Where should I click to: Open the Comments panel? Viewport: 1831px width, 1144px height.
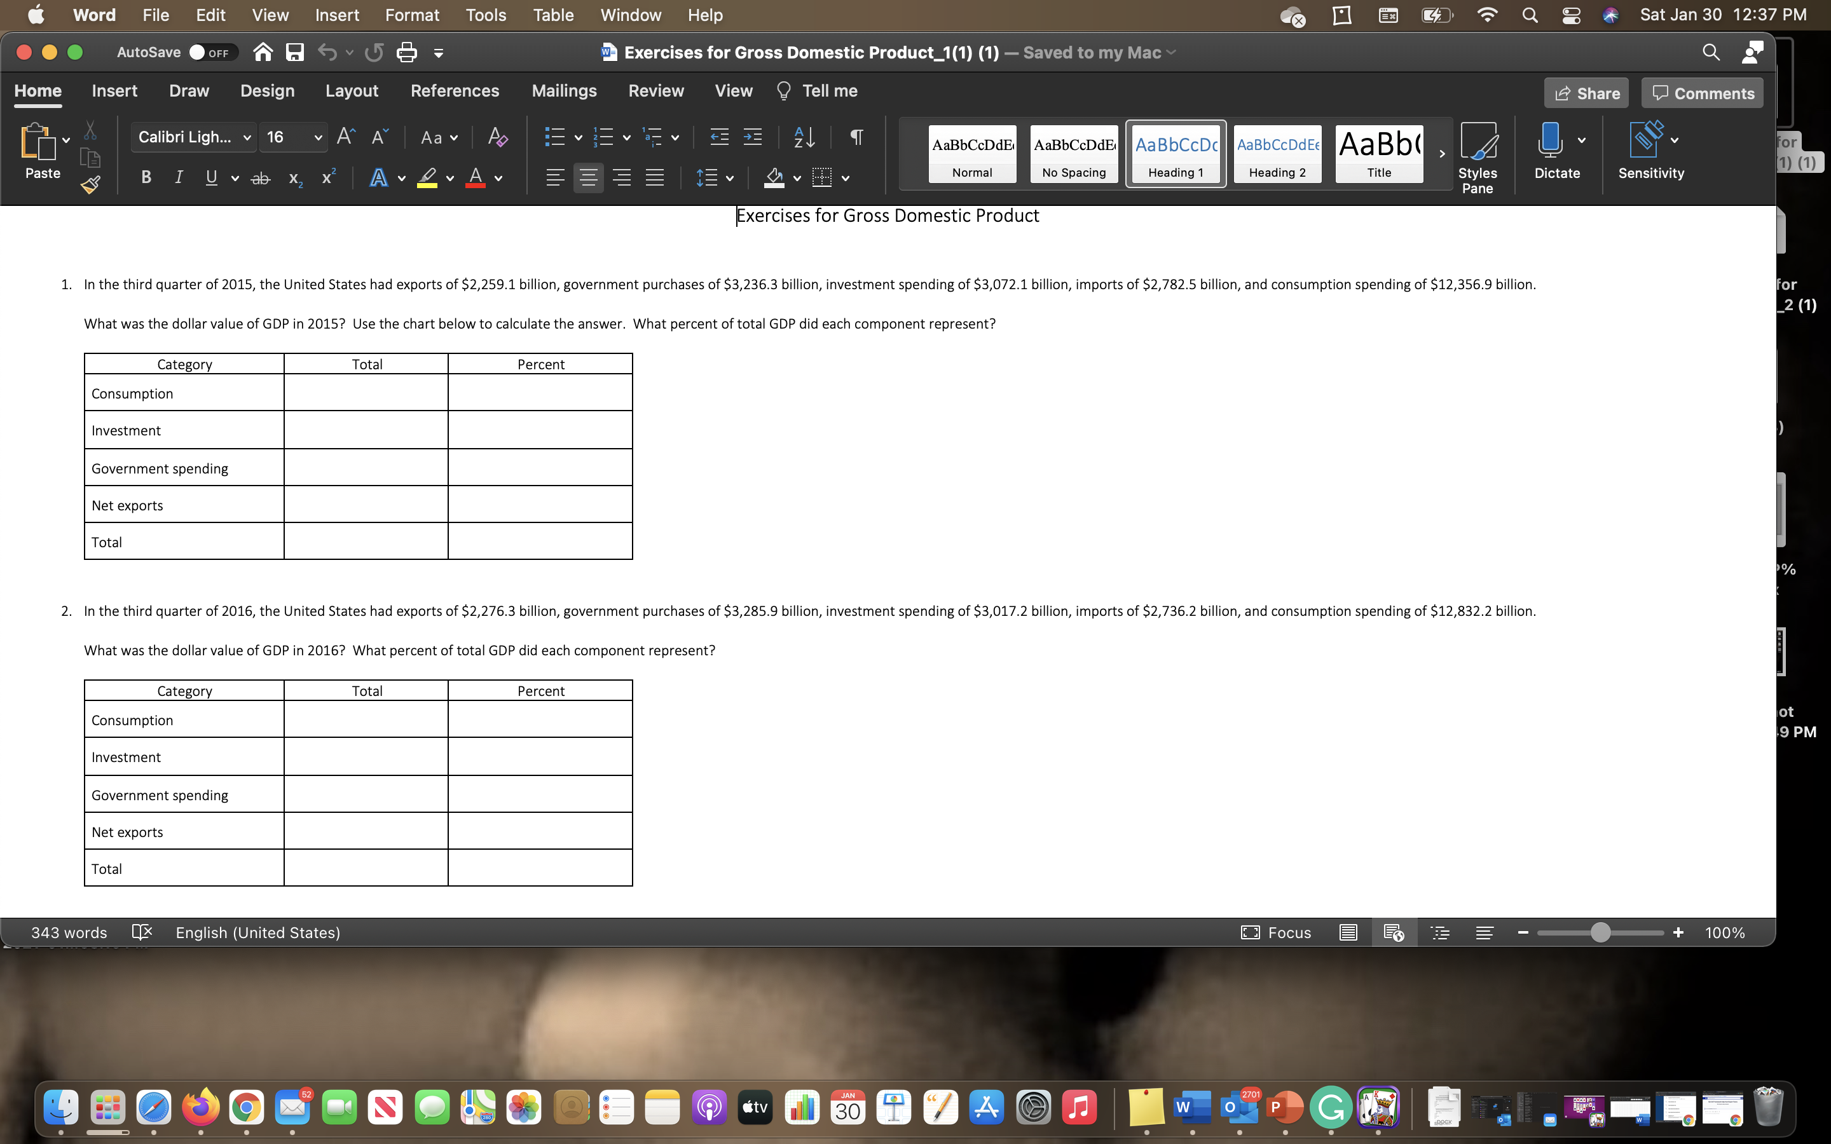(x=1703, y=92)
